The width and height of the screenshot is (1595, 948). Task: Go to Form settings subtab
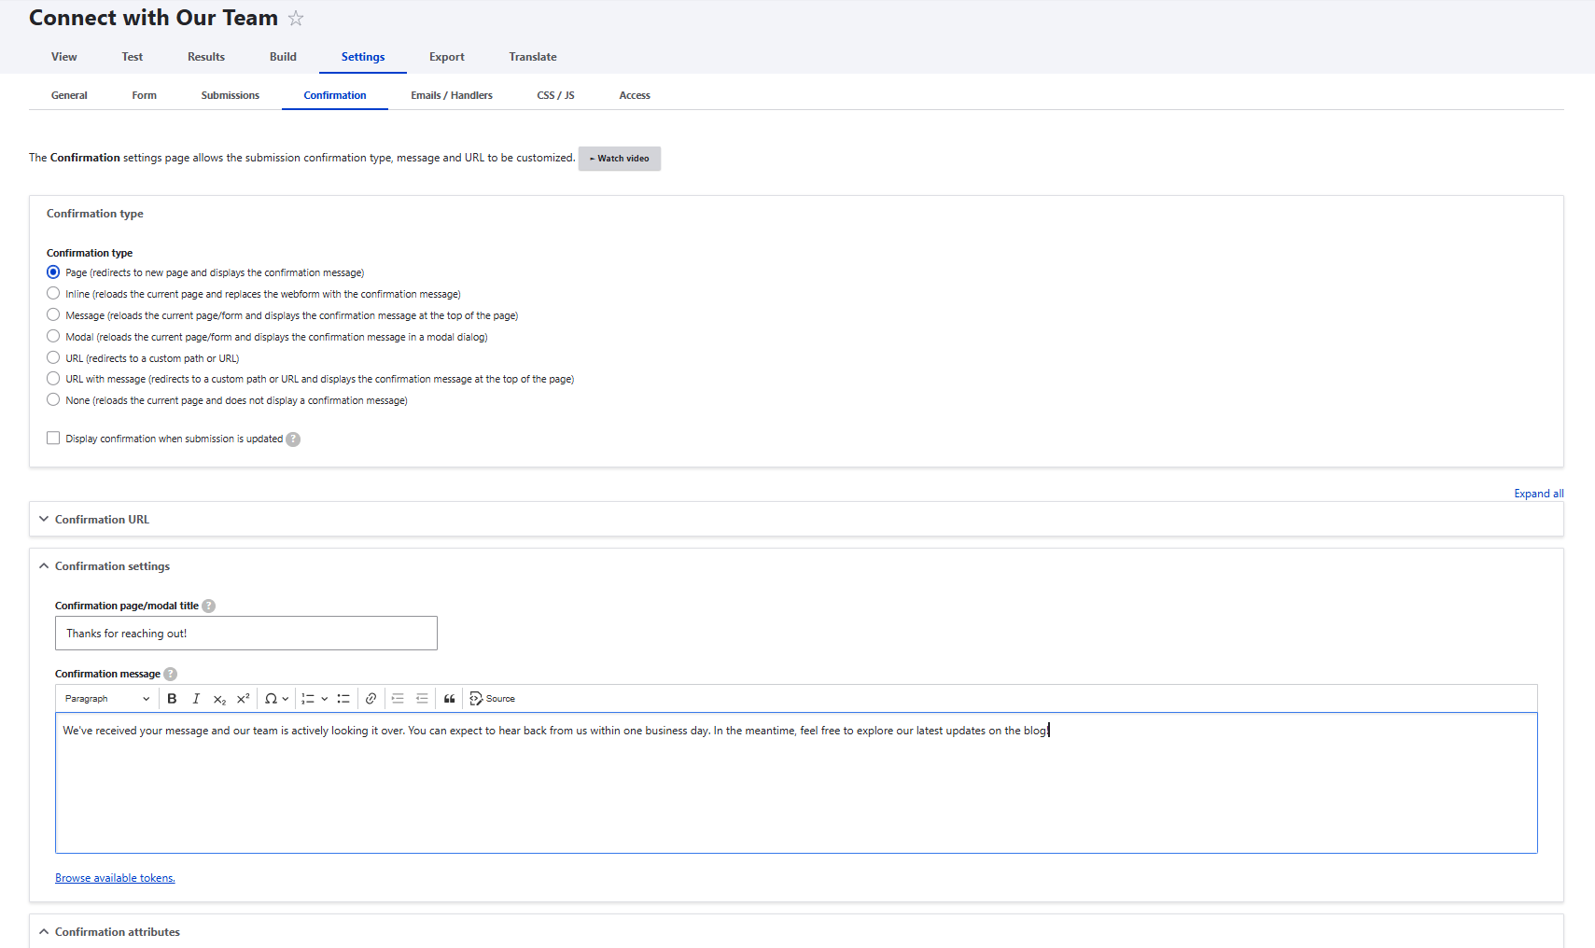pos(145,95)
